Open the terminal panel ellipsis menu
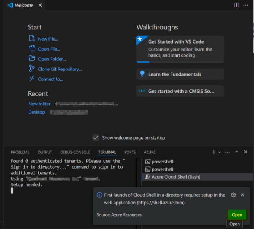The height and width of the screenshot is (229, 254). pyautogui.click(x=228, y=152)
